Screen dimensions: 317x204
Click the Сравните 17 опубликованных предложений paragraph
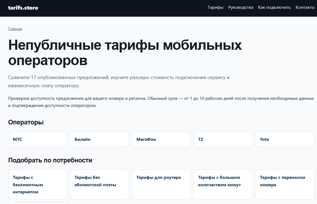(x=119, y=81)
